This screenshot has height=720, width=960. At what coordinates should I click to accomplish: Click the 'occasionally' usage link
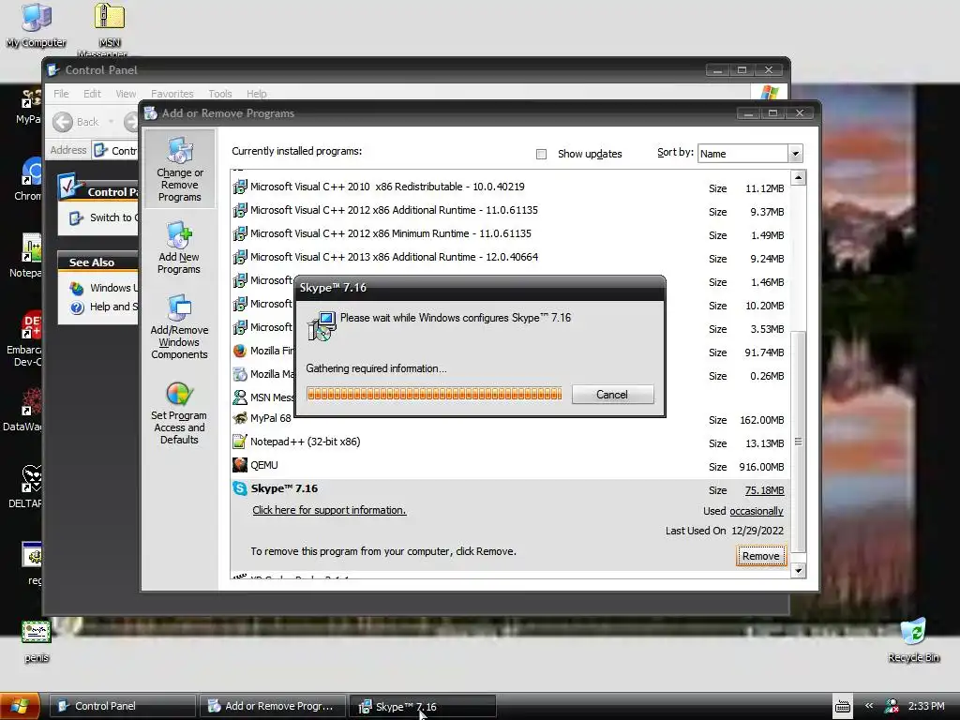[x=757, y=511]
